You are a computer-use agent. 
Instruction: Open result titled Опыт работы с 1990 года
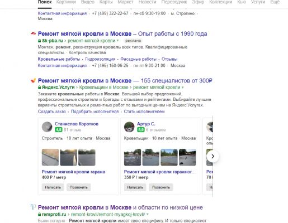tap(122, 33)
